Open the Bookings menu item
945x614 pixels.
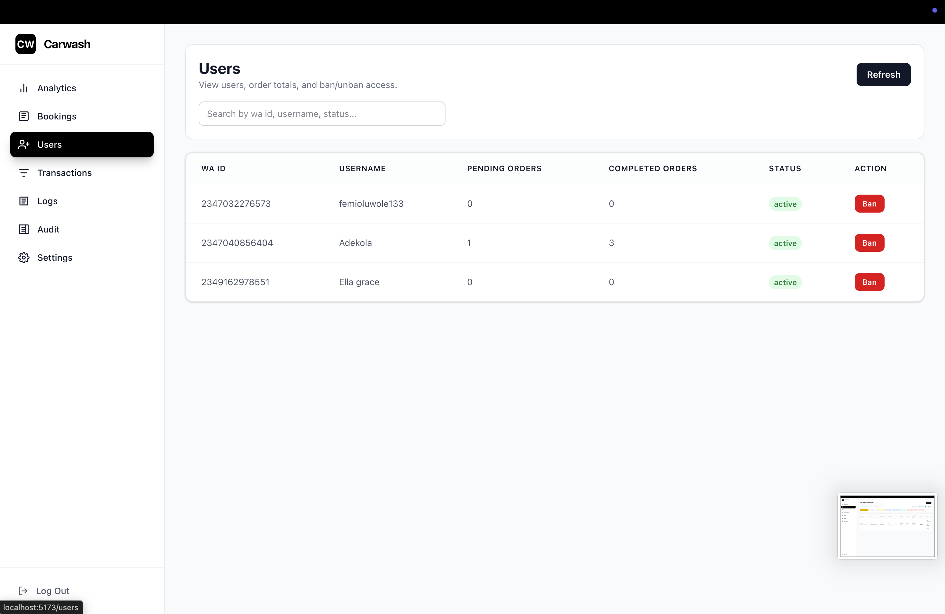coord(57,116)
